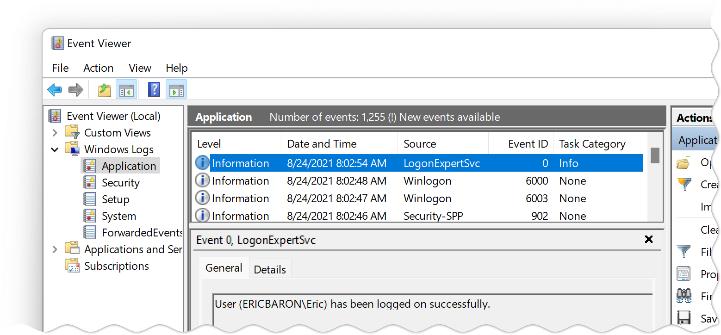Select the Security log label

[120, 182]
